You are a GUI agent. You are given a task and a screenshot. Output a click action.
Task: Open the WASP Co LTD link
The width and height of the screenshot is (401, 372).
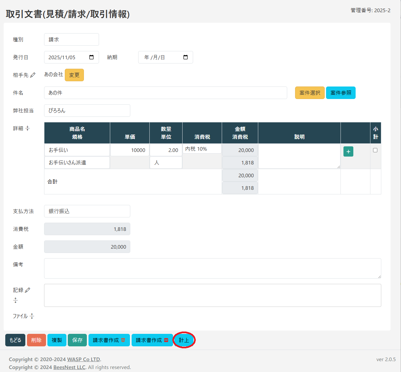[84, 359]
